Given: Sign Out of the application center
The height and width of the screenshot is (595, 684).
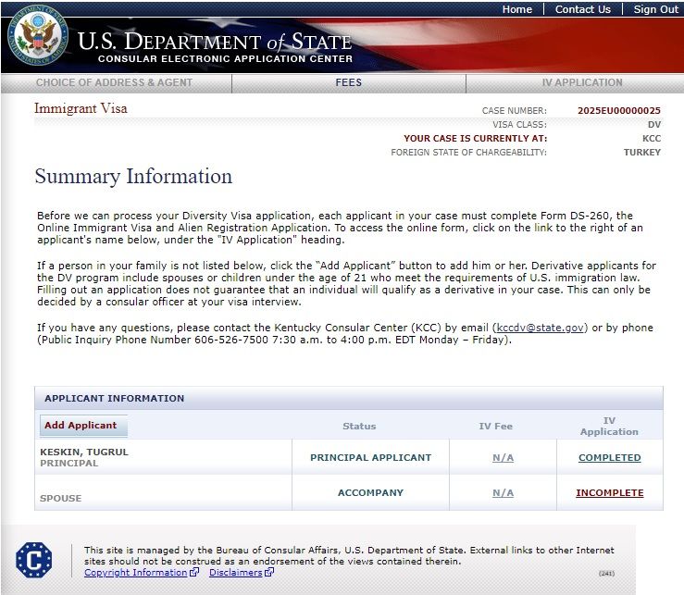Looking at the screenshot, I should coord(655,9).
